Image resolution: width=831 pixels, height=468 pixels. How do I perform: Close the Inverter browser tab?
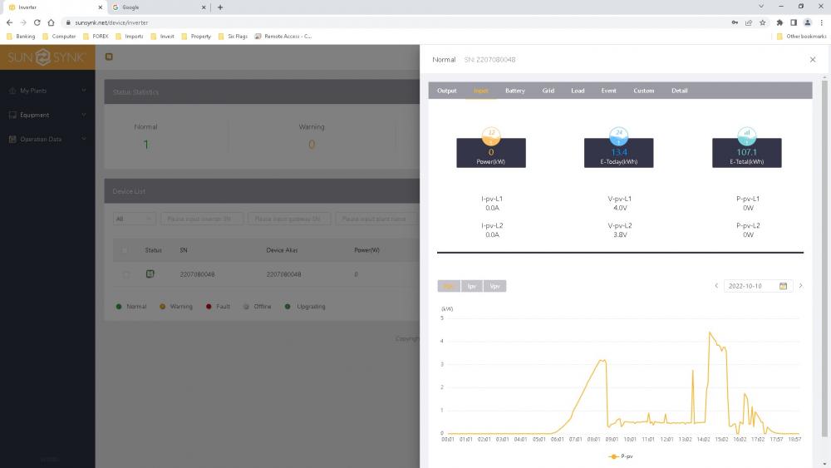[x=101, y=7]
